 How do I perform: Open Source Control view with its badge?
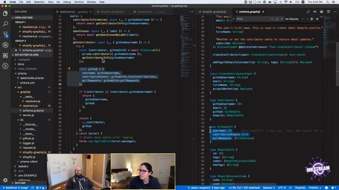(5, 34)
